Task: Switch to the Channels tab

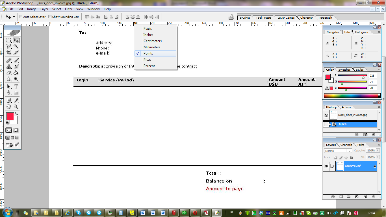Action: click(346, 145)
